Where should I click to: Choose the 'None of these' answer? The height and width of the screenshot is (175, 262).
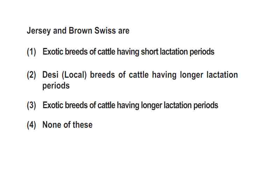[x=67, y=125]
